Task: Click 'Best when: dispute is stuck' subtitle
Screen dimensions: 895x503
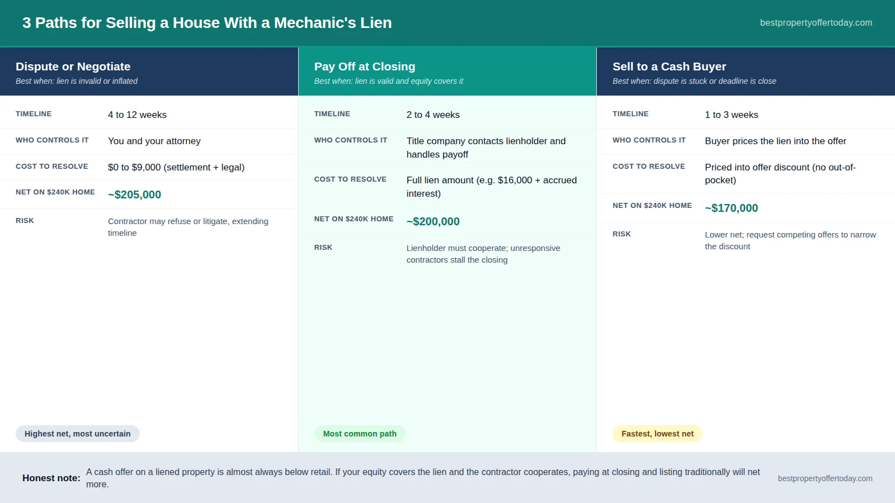Action: click(694, 81)
